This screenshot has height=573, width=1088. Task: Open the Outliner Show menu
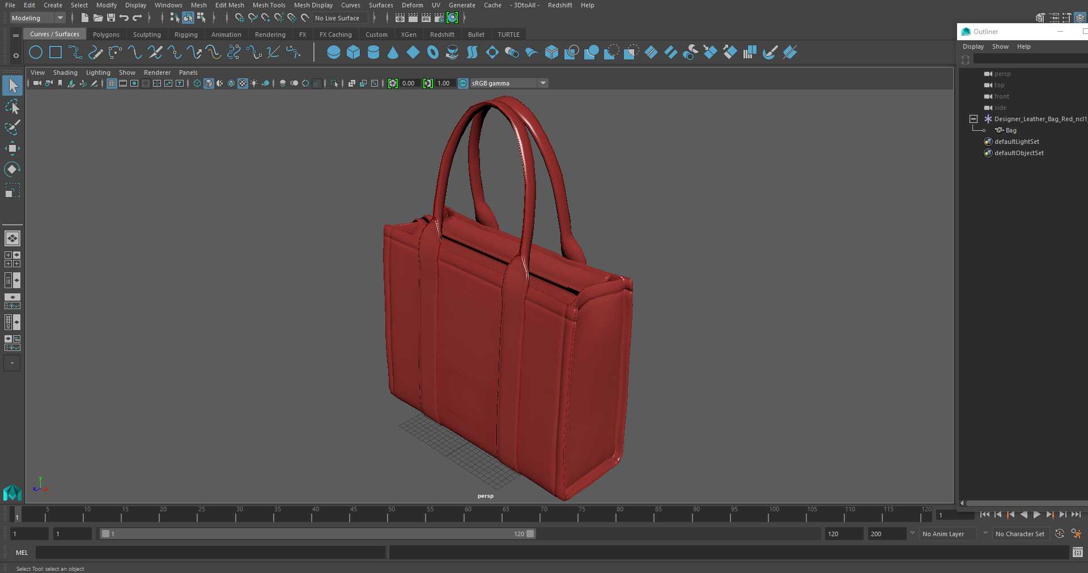[x=1000, y=46]
